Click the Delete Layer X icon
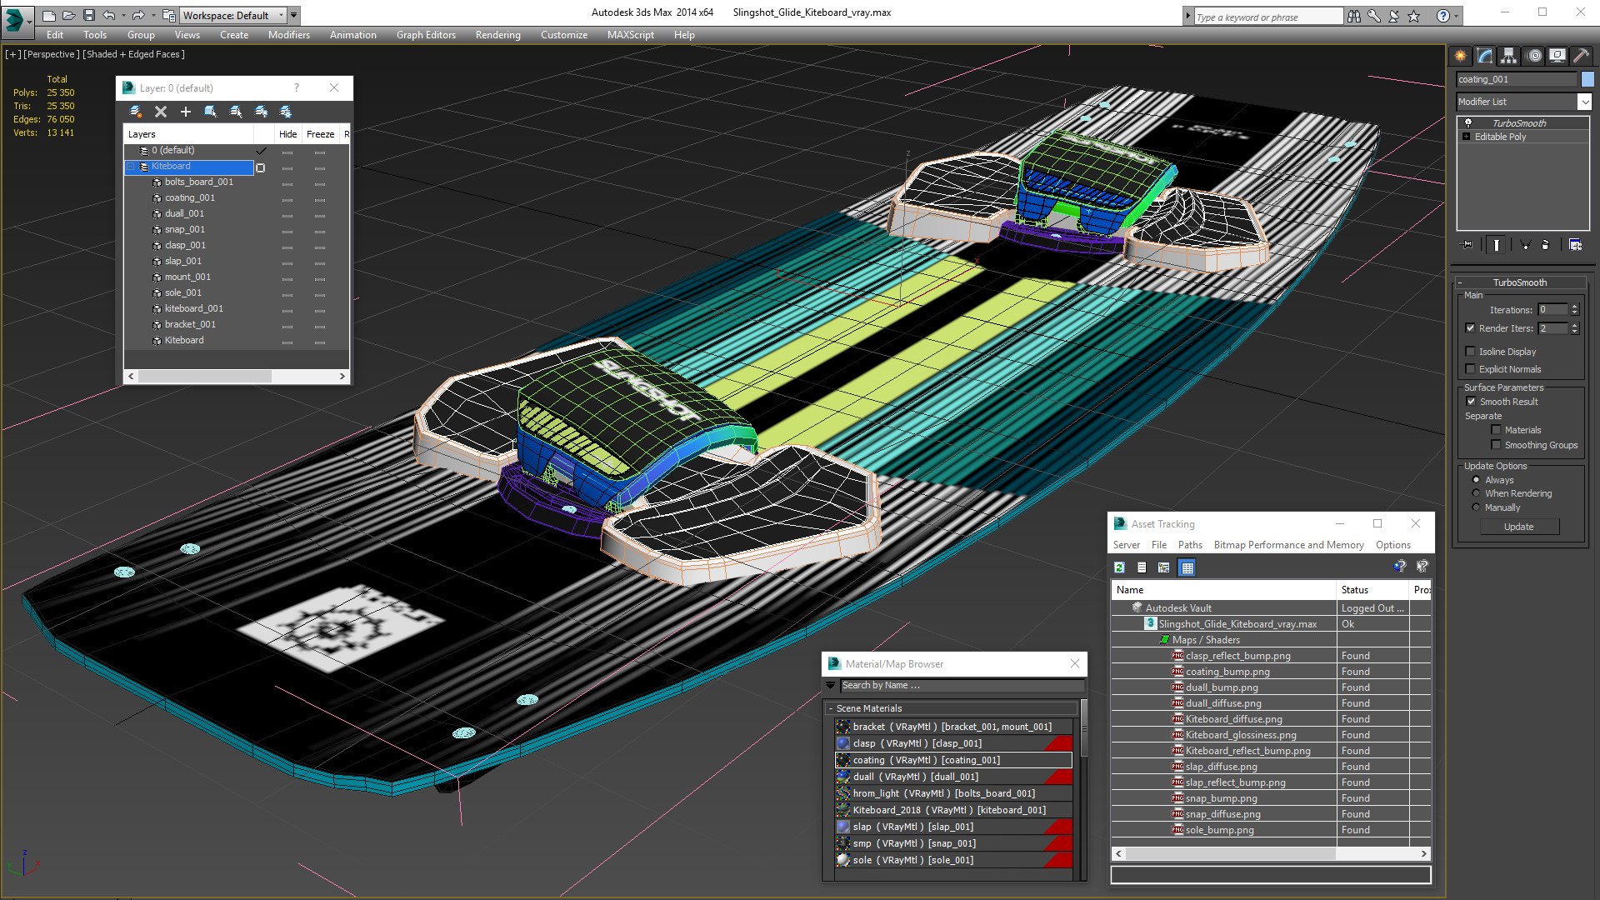Image resolution: width=1600 pixels, height=900 pixels. (161, 112)
